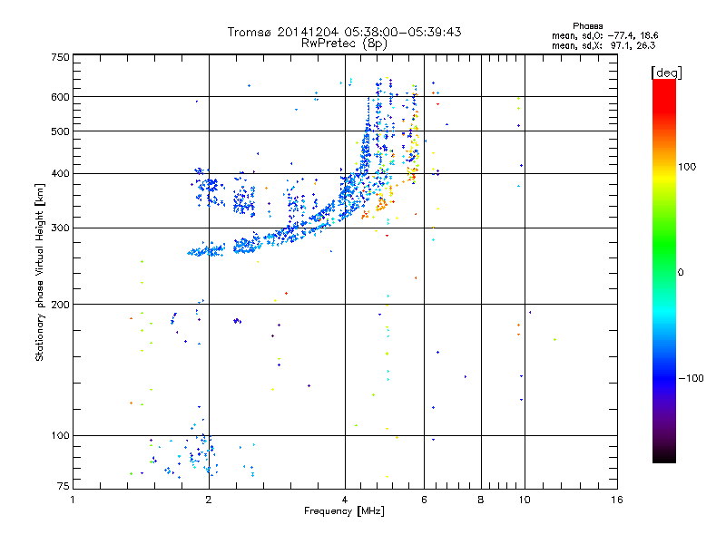Image resolution: width=726 pixels, height=544 pixels.
Task: Click the x-axis tick label "1"
Action: click(x=73, y=500)
